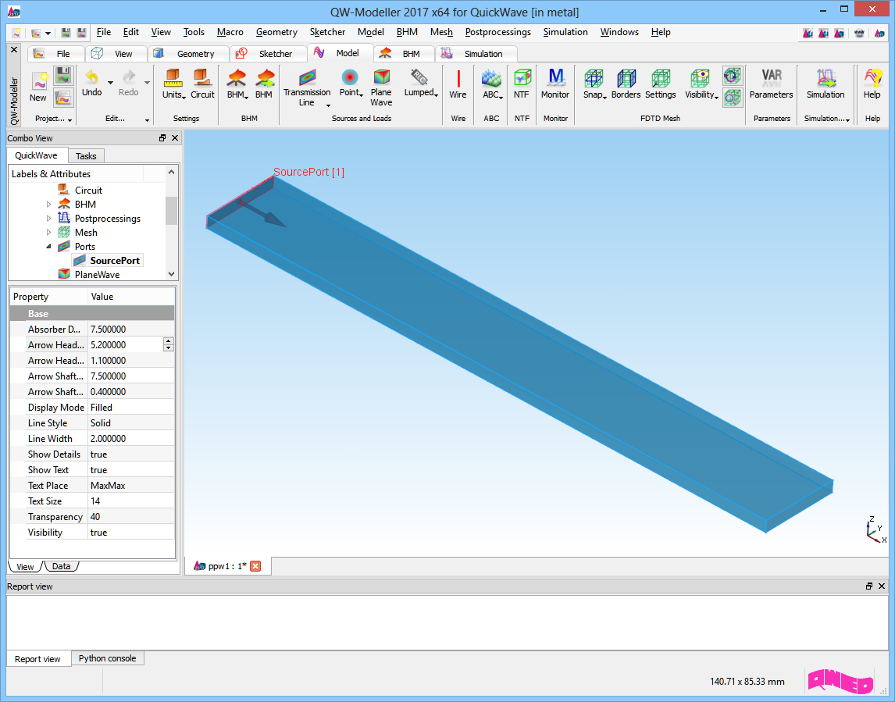Toggle the Show Text true value
The height and width of the screenshot is (702, 895).
pyautogui.click(x=131, y=470)
